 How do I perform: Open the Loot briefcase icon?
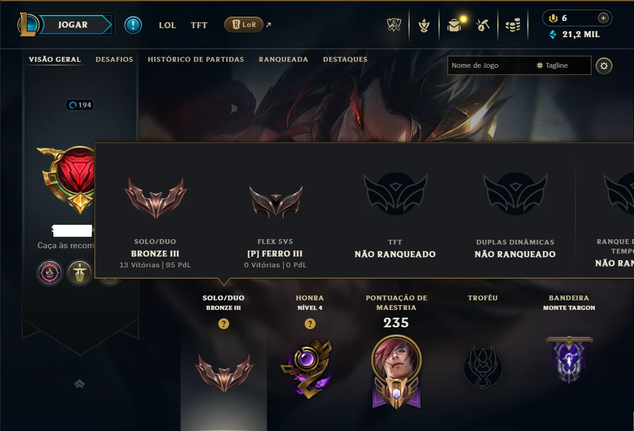tap(454, 25)
